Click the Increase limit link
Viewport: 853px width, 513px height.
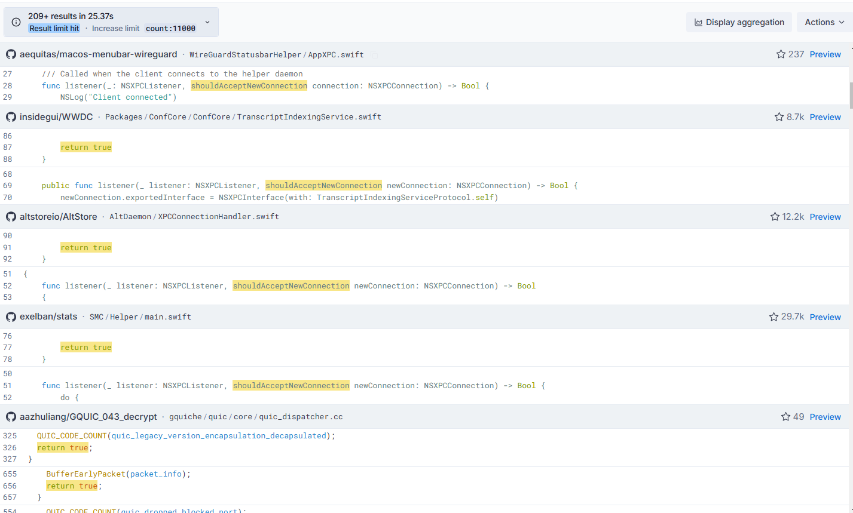[116, 28]
